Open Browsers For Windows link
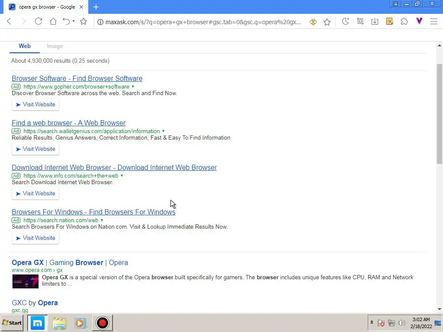 click(93, 212)
